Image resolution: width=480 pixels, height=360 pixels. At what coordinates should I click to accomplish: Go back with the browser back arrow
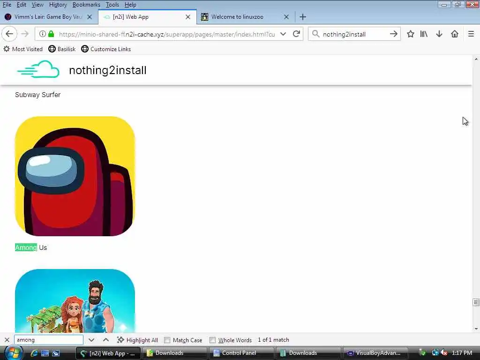tap(9, 34)
